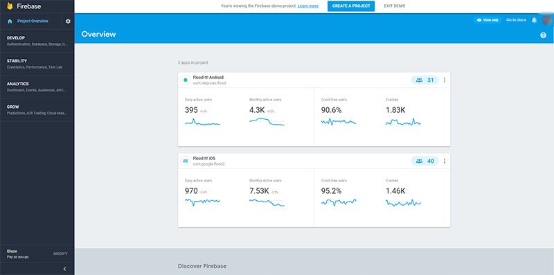Open the user account avatar

pyautogui.click(x=546, y=20)
